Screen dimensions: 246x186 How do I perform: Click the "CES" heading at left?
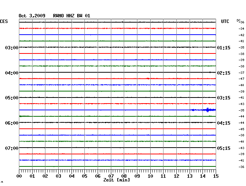click(4, 21)
